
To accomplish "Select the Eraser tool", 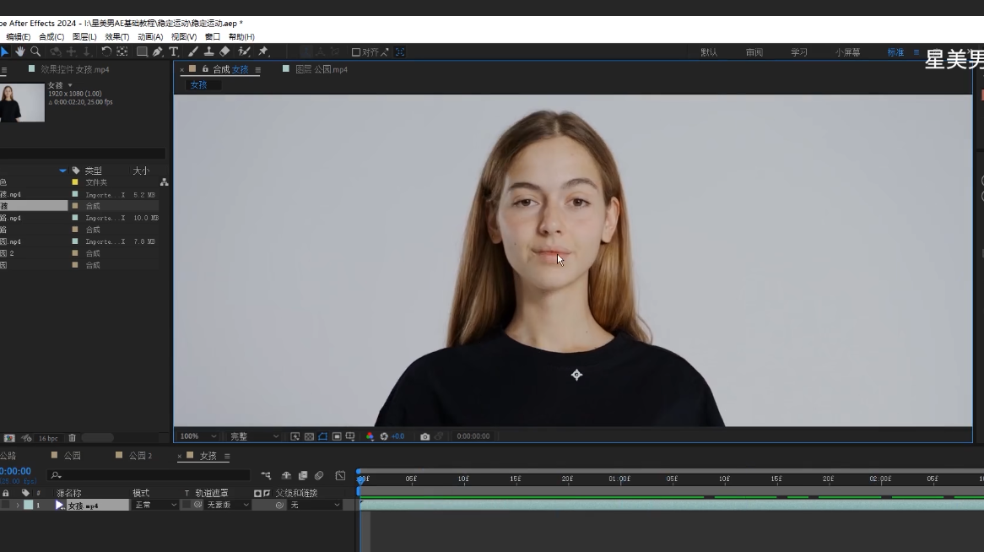I will (224, 52).
